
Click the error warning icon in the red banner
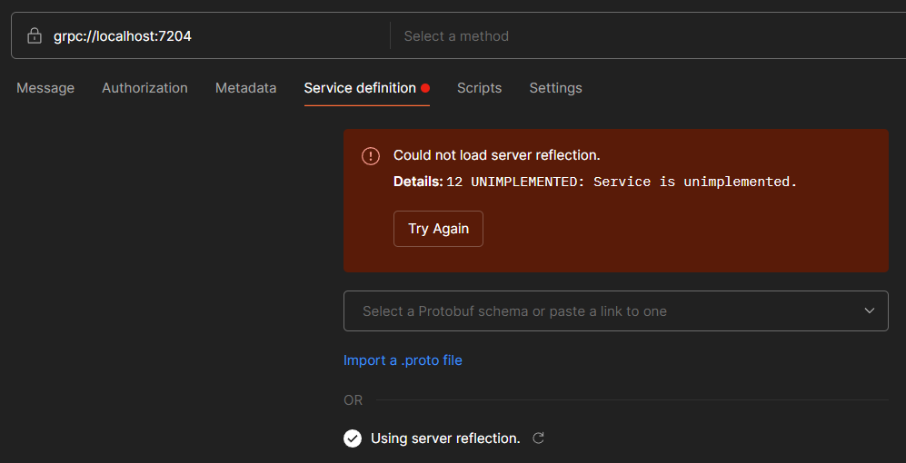pos(371,156)
